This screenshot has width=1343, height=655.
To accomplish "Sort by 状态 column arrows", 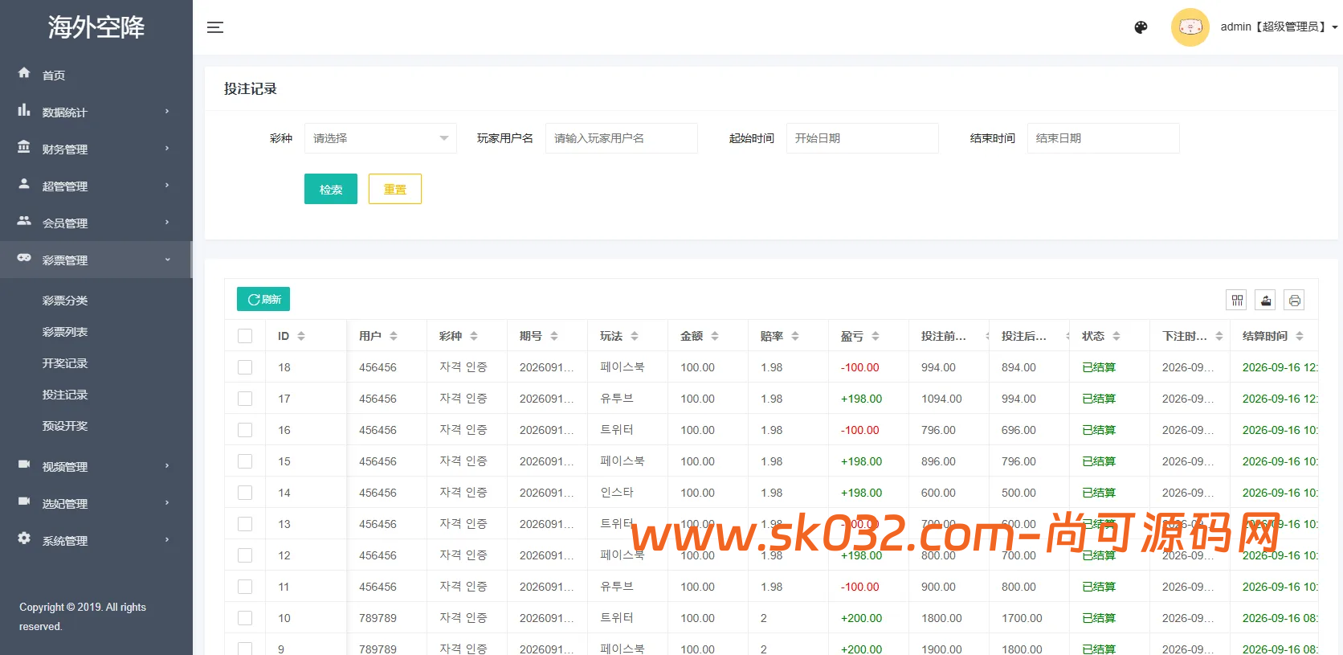I will point(1116,336).
